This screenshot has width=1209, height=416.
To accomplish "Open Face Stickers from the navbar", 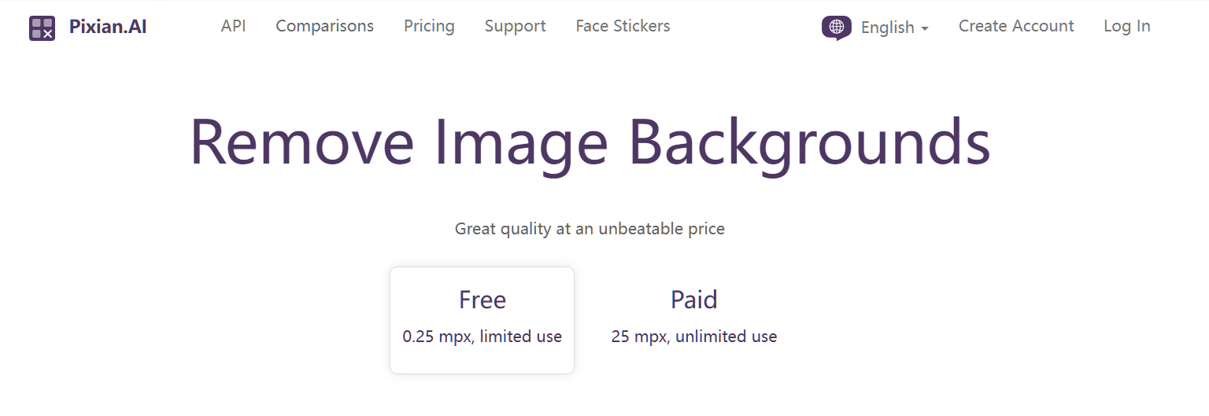I will coord(623,26).
